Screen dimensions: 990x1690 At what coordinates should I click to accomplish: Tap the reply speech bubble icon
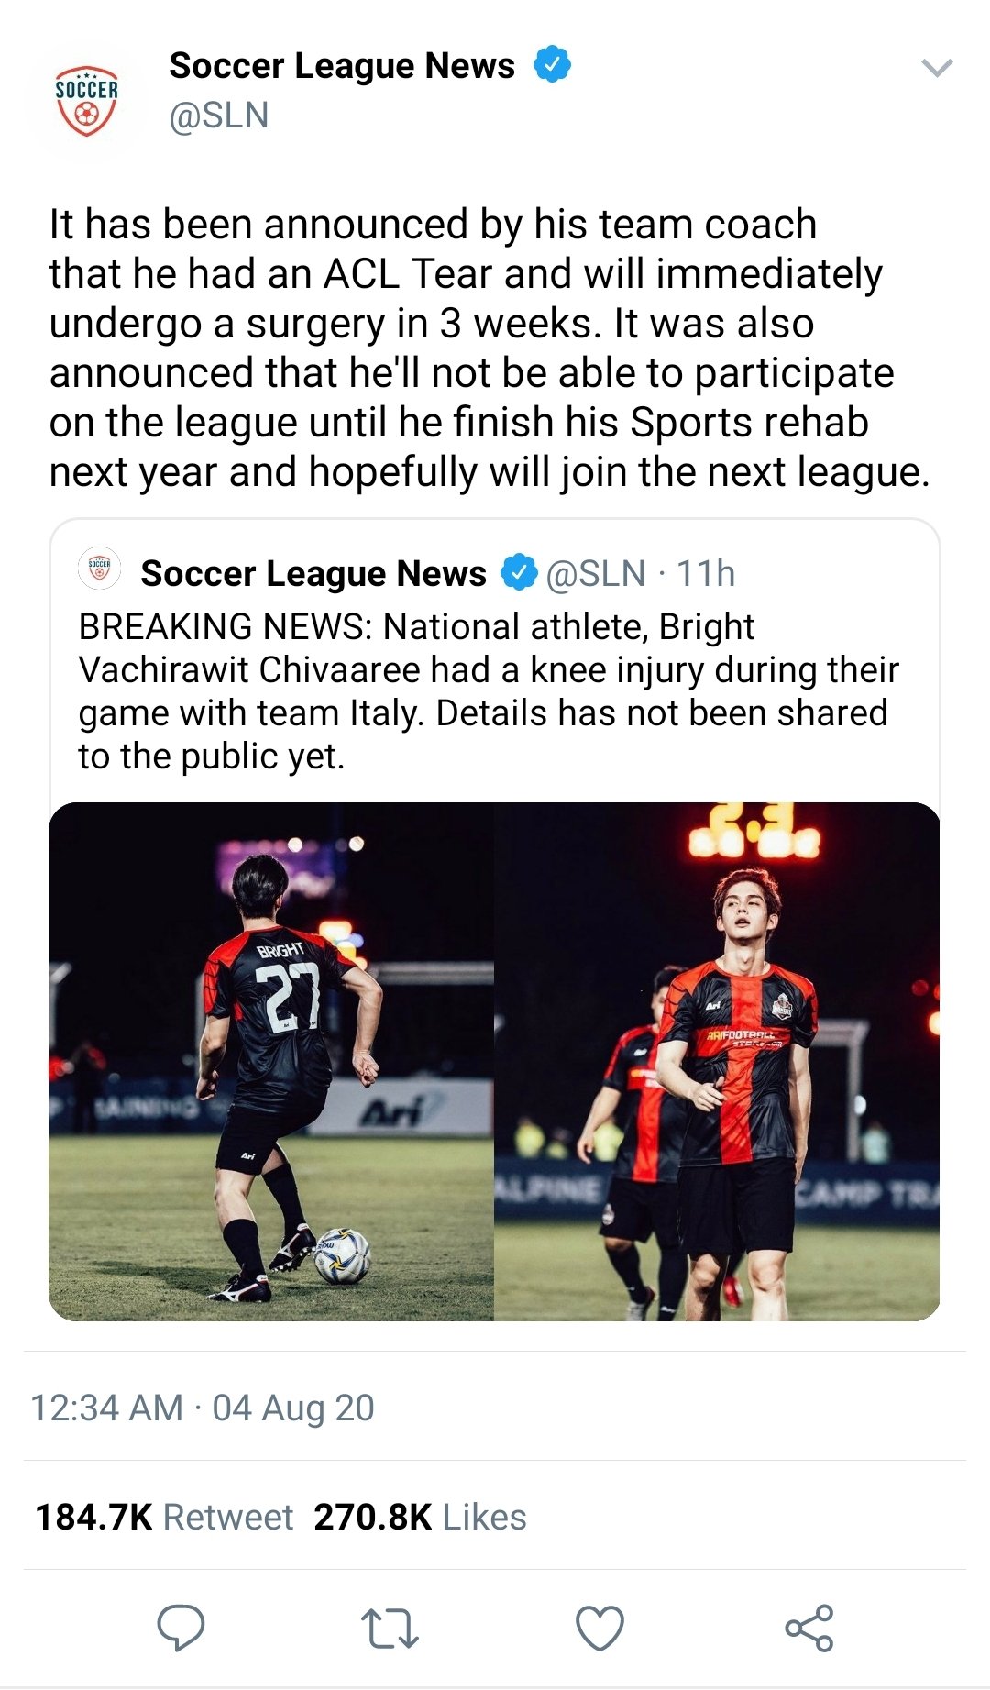point(181,1628)
